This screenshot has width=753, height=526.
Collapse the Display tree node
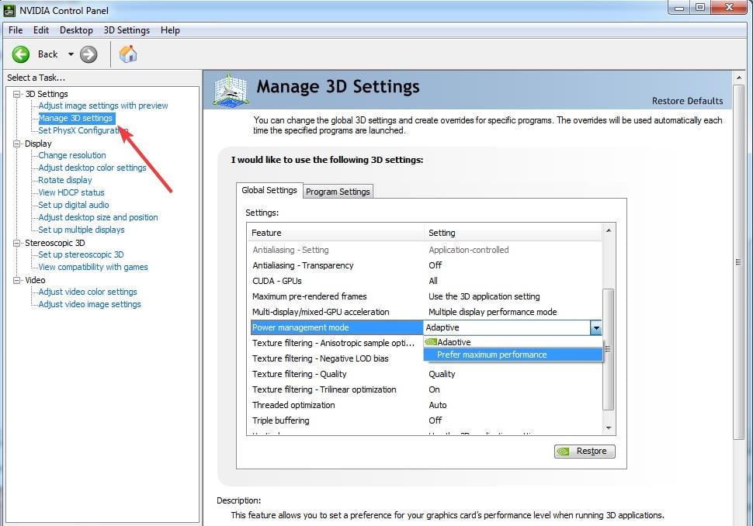[x=17, y=144]
